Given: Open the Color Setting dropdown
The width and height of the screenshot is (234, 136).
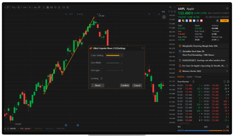Looking at the screenshot, I should [114, 55].
